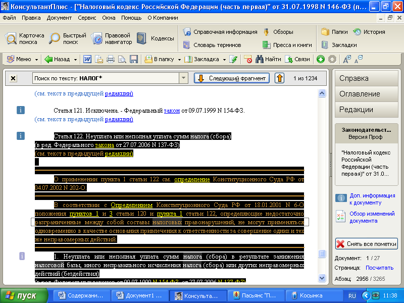The image size is (404, 303).
Task: Open Правка menu
Action: (x=31, y=18)
